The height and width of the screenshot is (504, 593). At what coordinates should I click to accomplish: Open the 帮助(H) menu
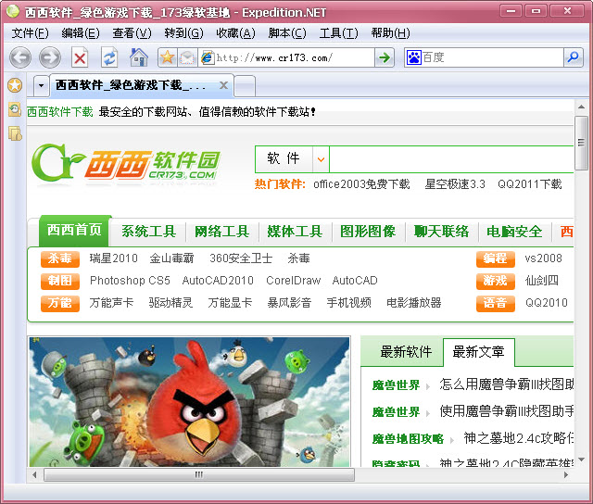(390, 33)
